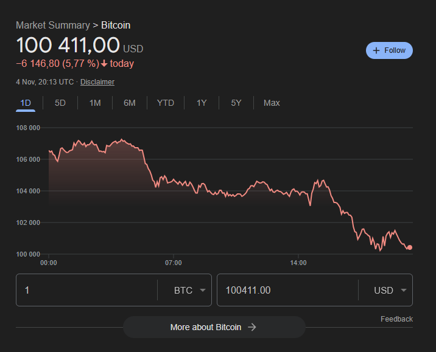
Task: Open More about Bitcoin
Action: (x=214, y=327)
